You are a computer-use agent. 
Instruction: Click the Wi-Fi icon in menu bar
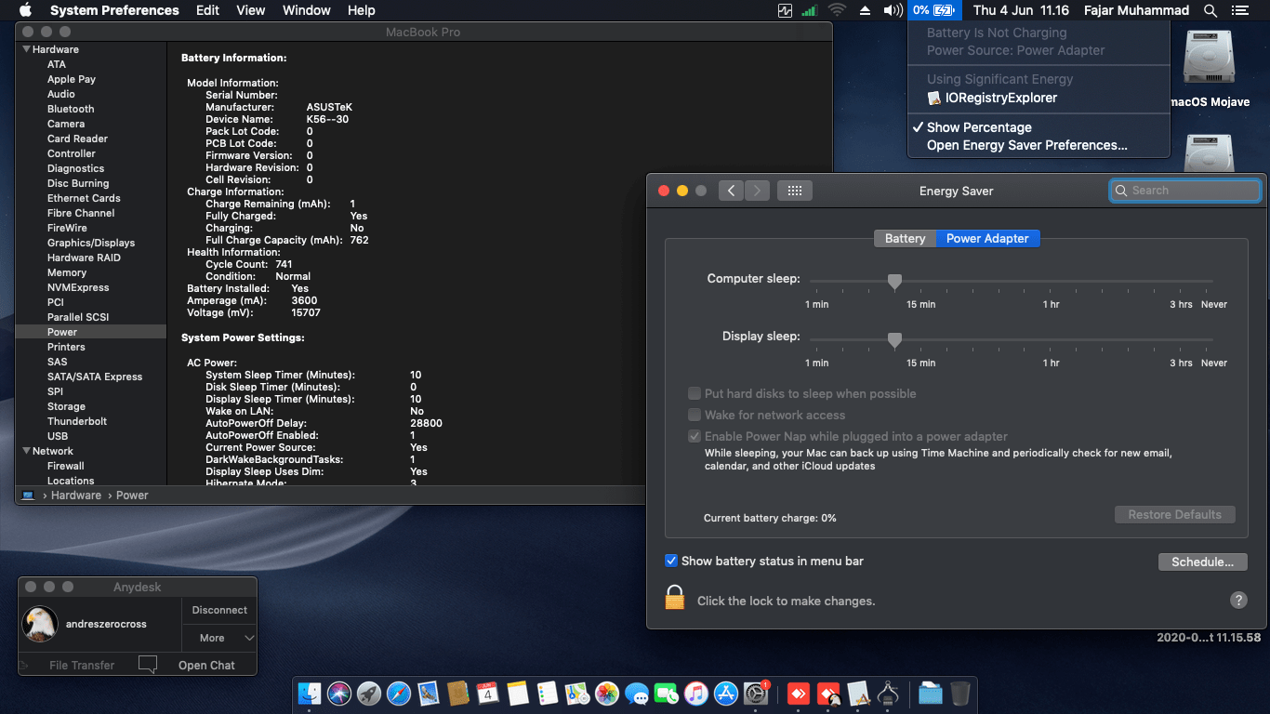(x=837, y=10)
